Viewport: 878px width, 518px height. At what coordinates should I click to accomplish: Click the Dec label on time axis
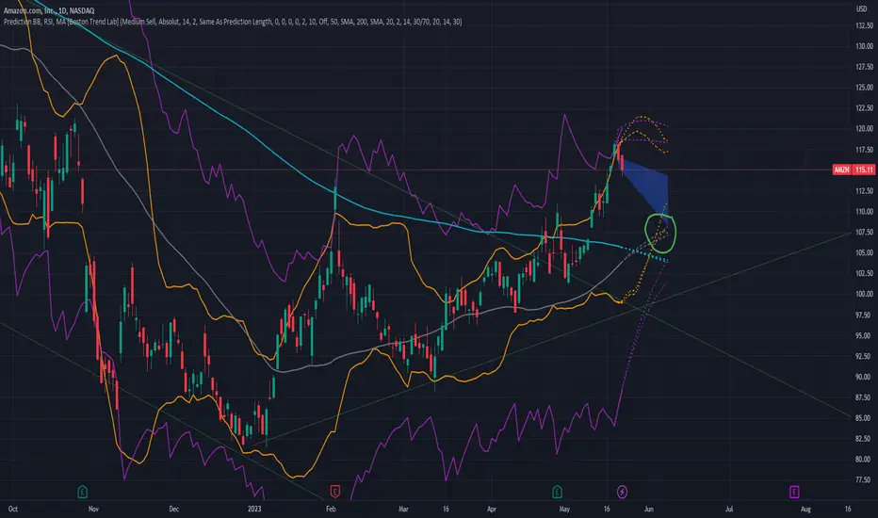pos(174,509)
